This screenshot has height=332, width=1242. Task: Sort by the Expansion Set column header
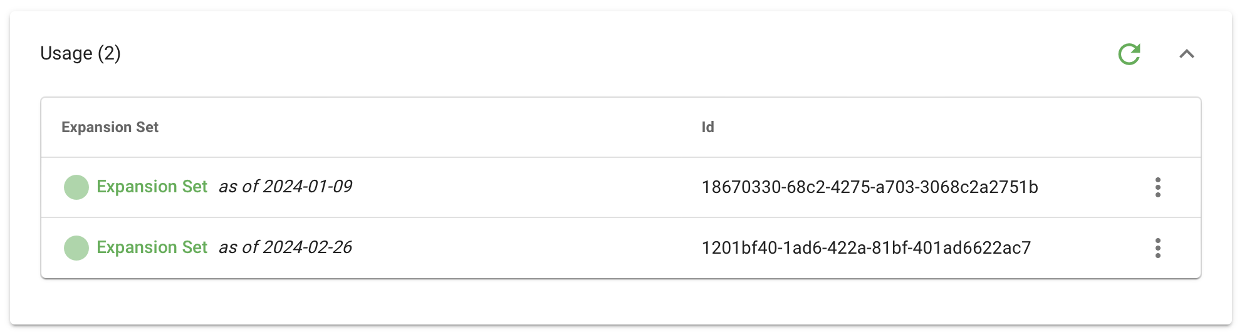[x=110, y=127]
